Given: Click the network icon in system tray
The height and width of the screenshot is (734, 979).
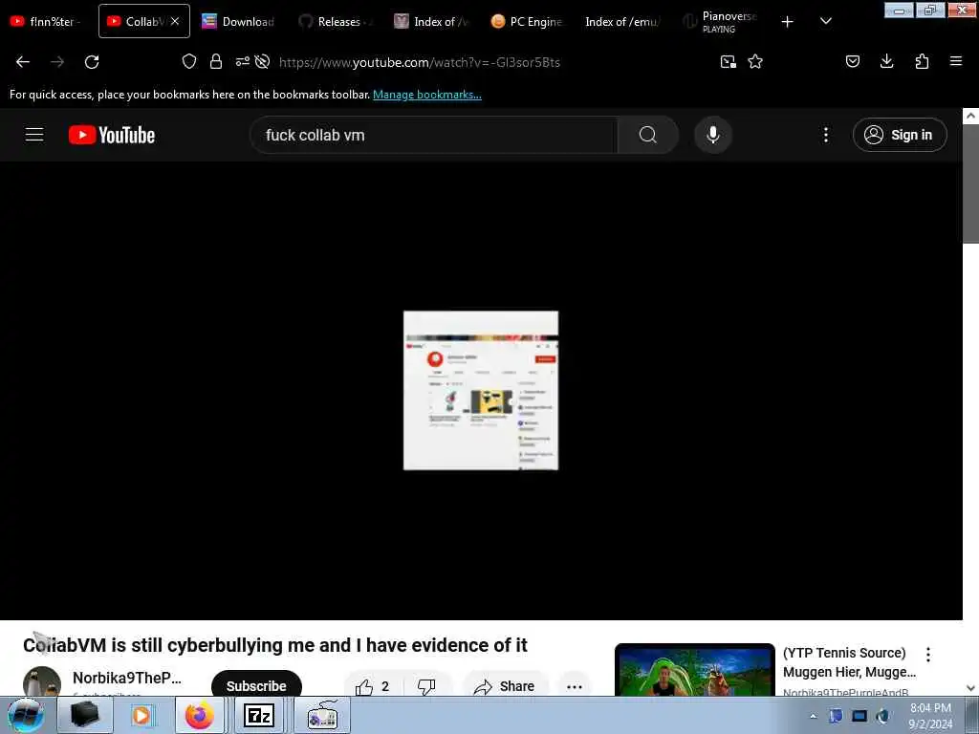Looking at the screenshot, I should [x=859, y=717].
